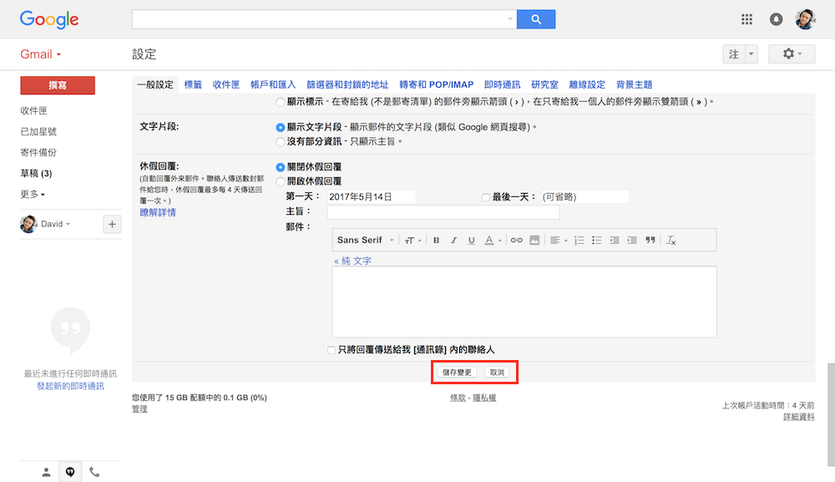Insert a numbered list
The height and width of the screenshot is (482, 835).
point(579,241)
